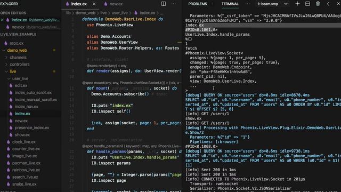Select terminal dropdown 1: beam.smp
This screenshot has height=192, width=341.
point(272,4)
